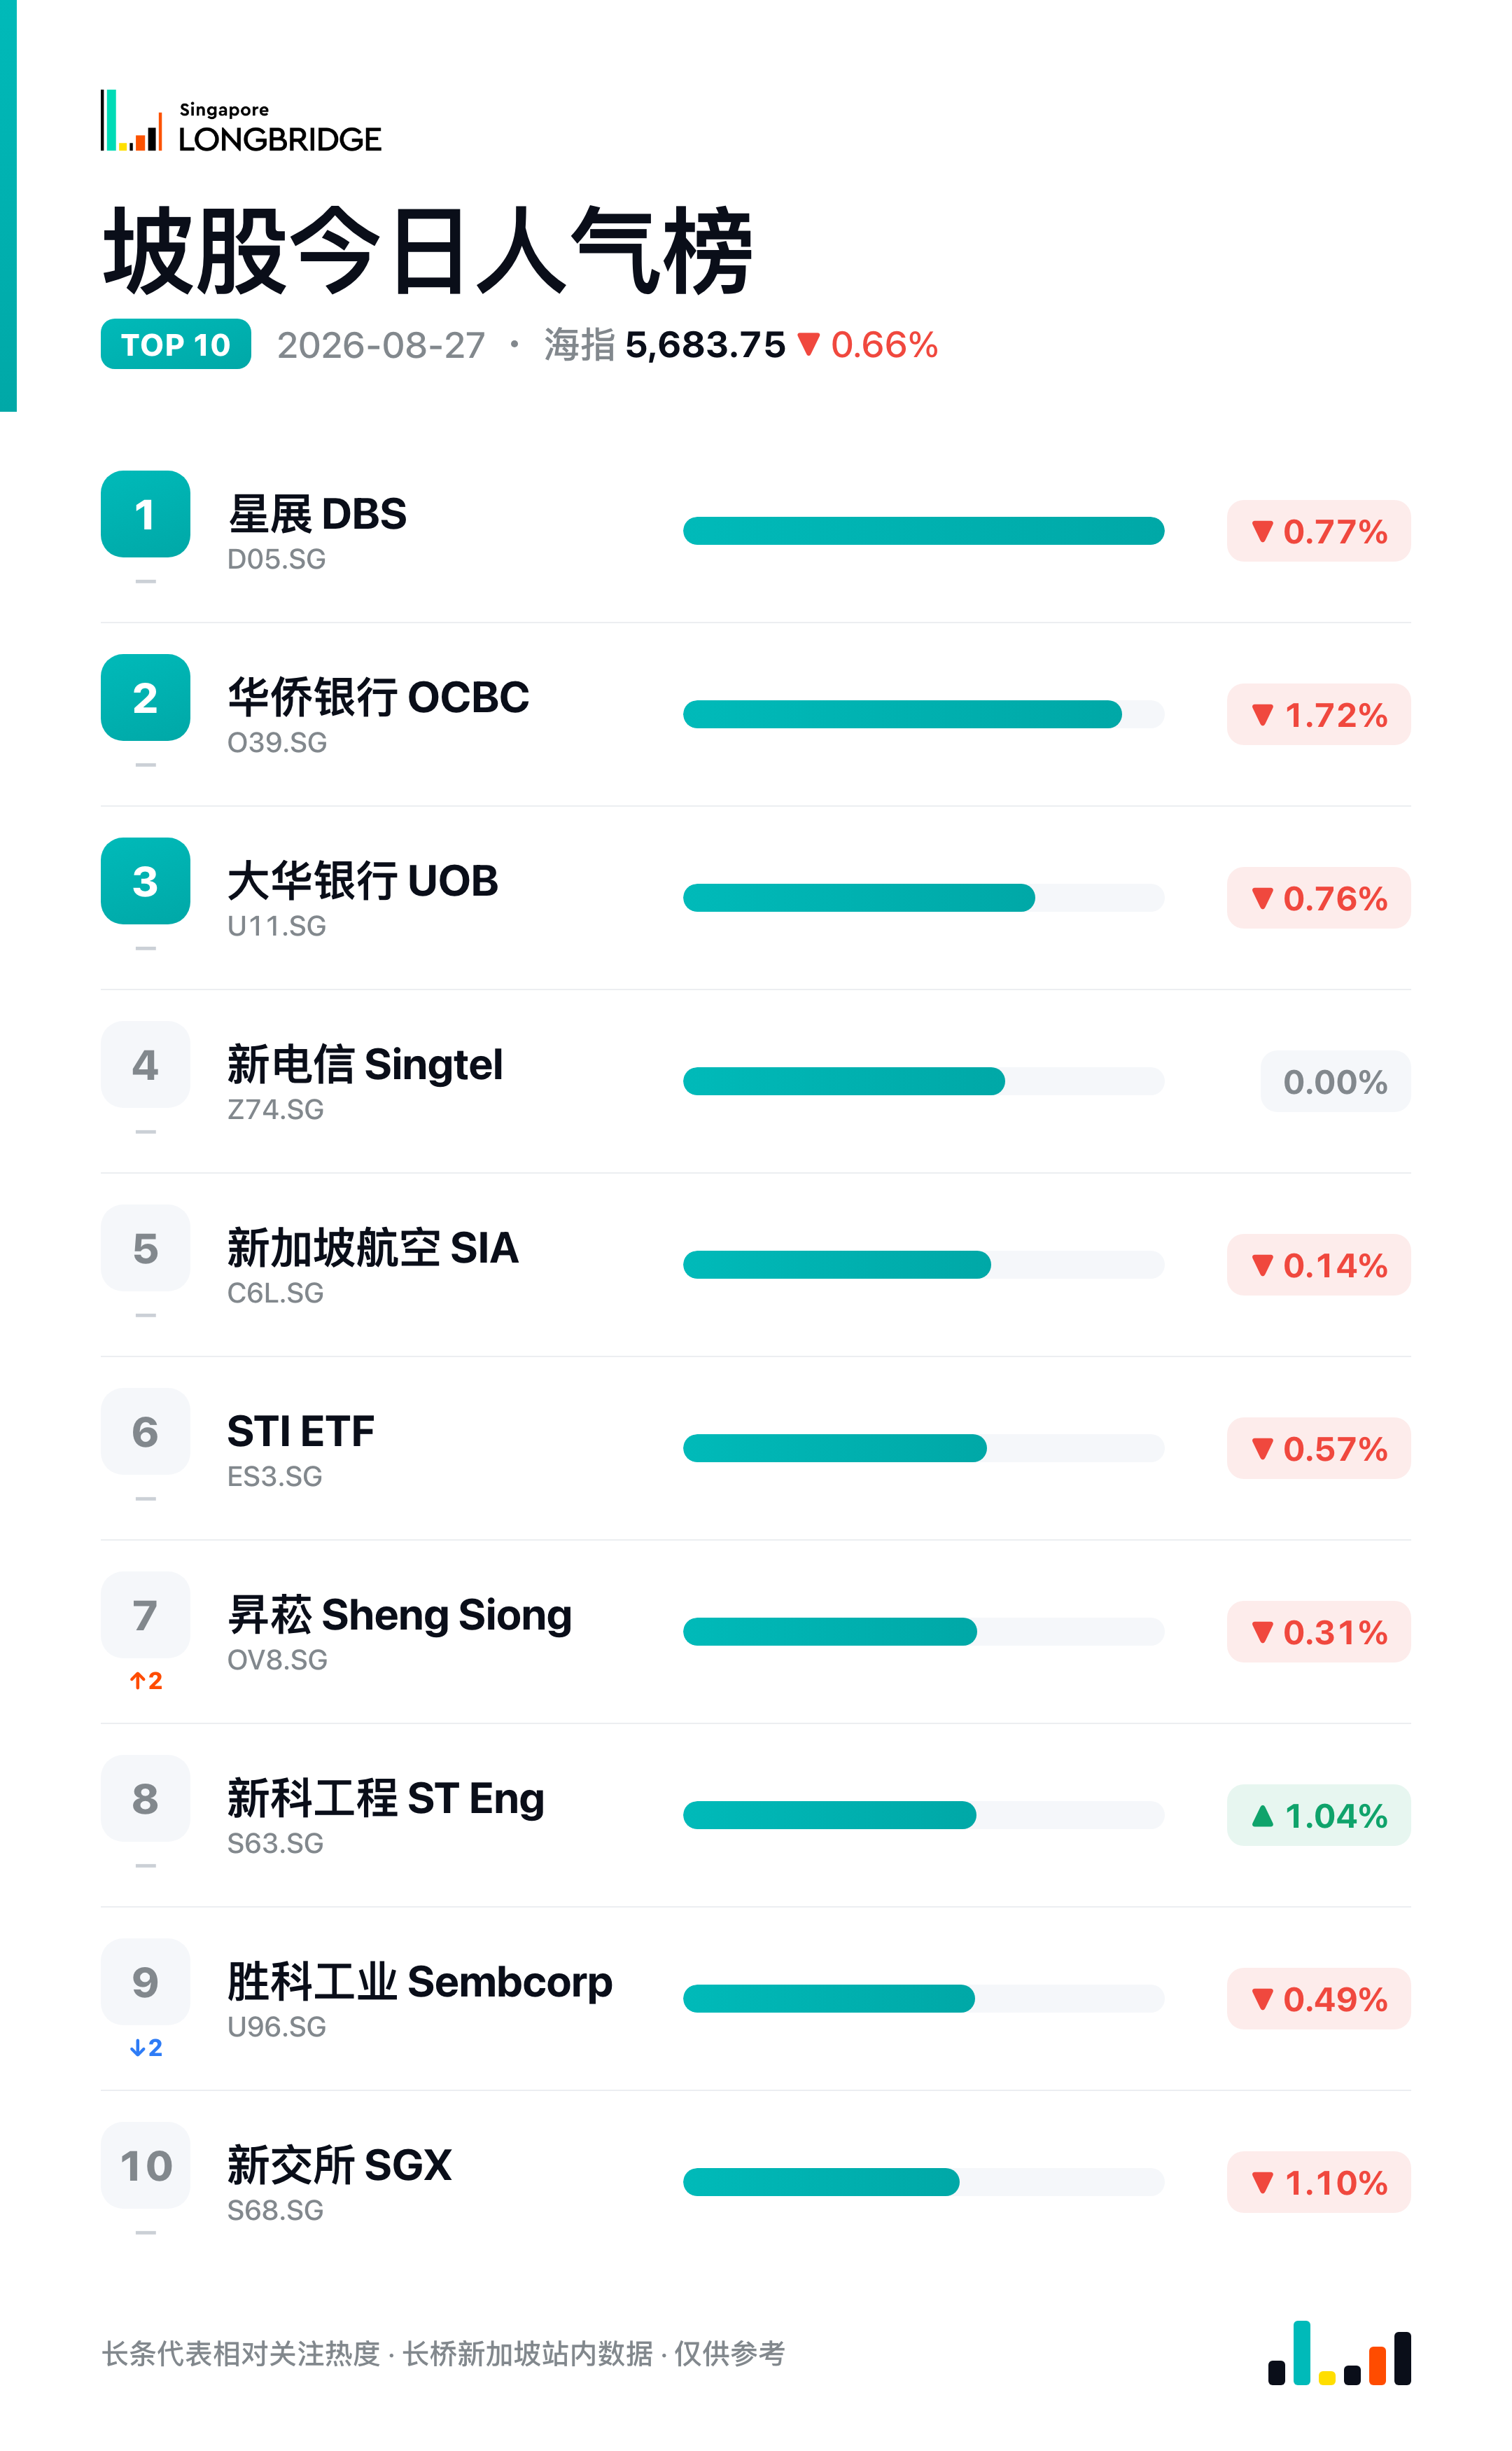Select the STI ETF ES3.SG row

coord(756,1449)
